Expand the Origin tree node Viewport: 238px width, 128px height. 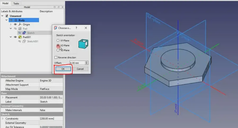(11, 24)
